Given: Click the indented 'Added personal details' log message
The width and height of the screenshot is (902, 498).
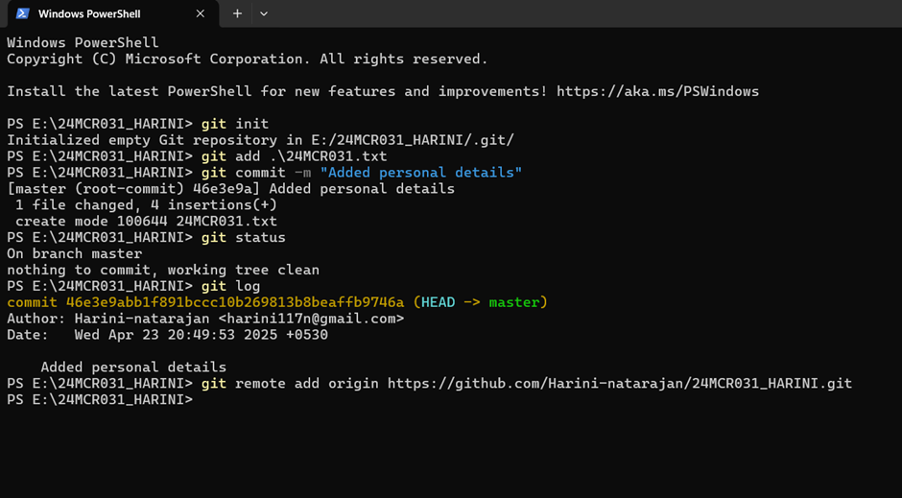Looking at the screenshot, I should pos(133,367).
